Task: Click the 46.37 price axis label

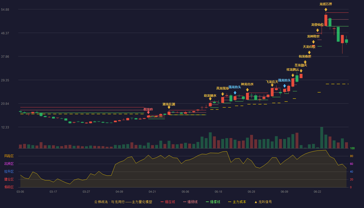Action: [x=5, y=33]
